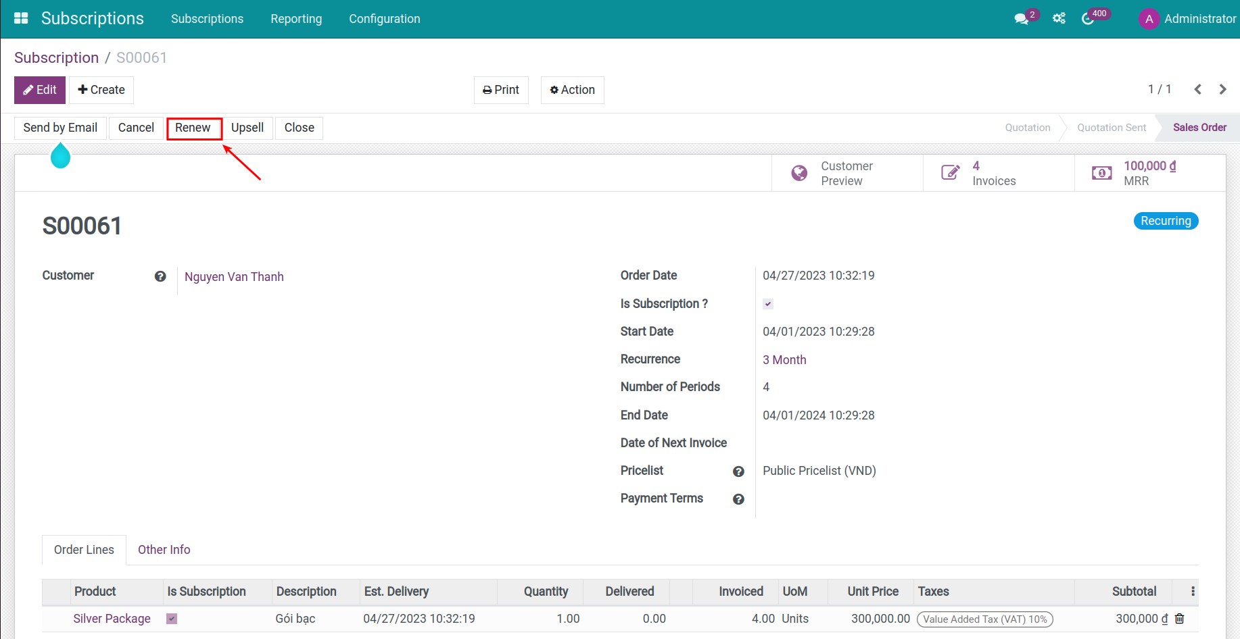The width and height of the screenshot is (1240, 639).
Task: Open the Reporting menu
Action: (x=296, y=18)
